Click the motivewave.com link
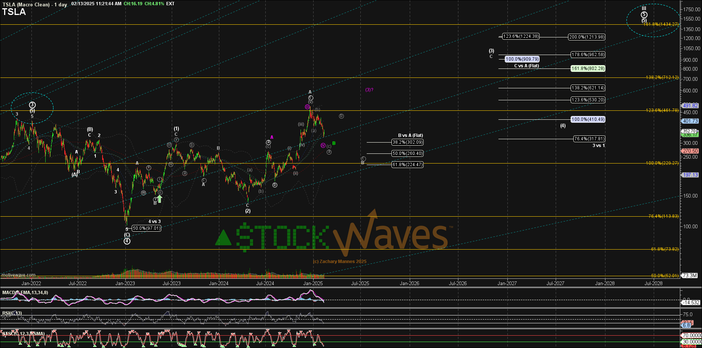 pos(18,275)
